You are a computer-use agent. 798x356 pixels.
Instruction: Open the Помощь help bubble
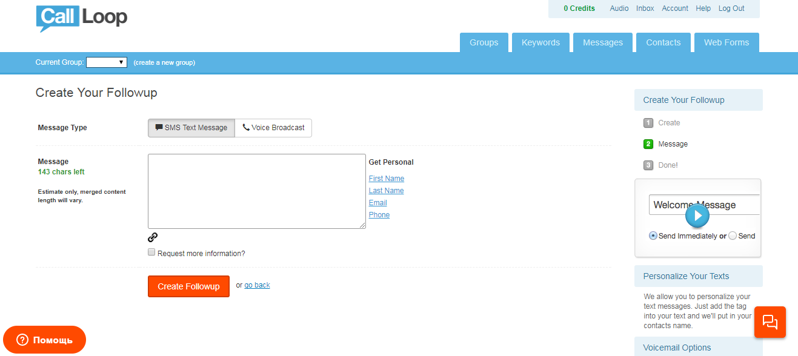point(44,340)
